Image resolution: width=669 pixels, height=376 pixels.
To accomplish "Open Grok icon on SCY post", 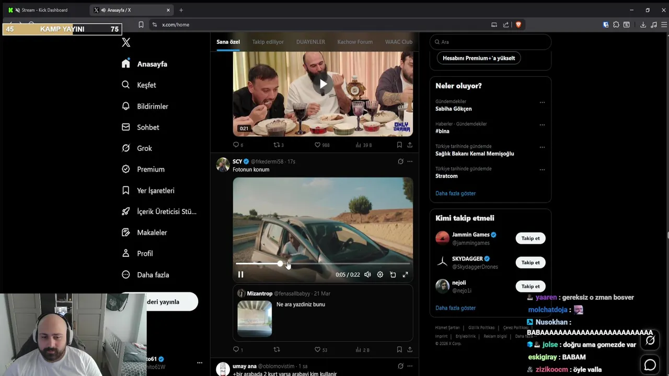I will pyautogui.click(x=400, y=161).
